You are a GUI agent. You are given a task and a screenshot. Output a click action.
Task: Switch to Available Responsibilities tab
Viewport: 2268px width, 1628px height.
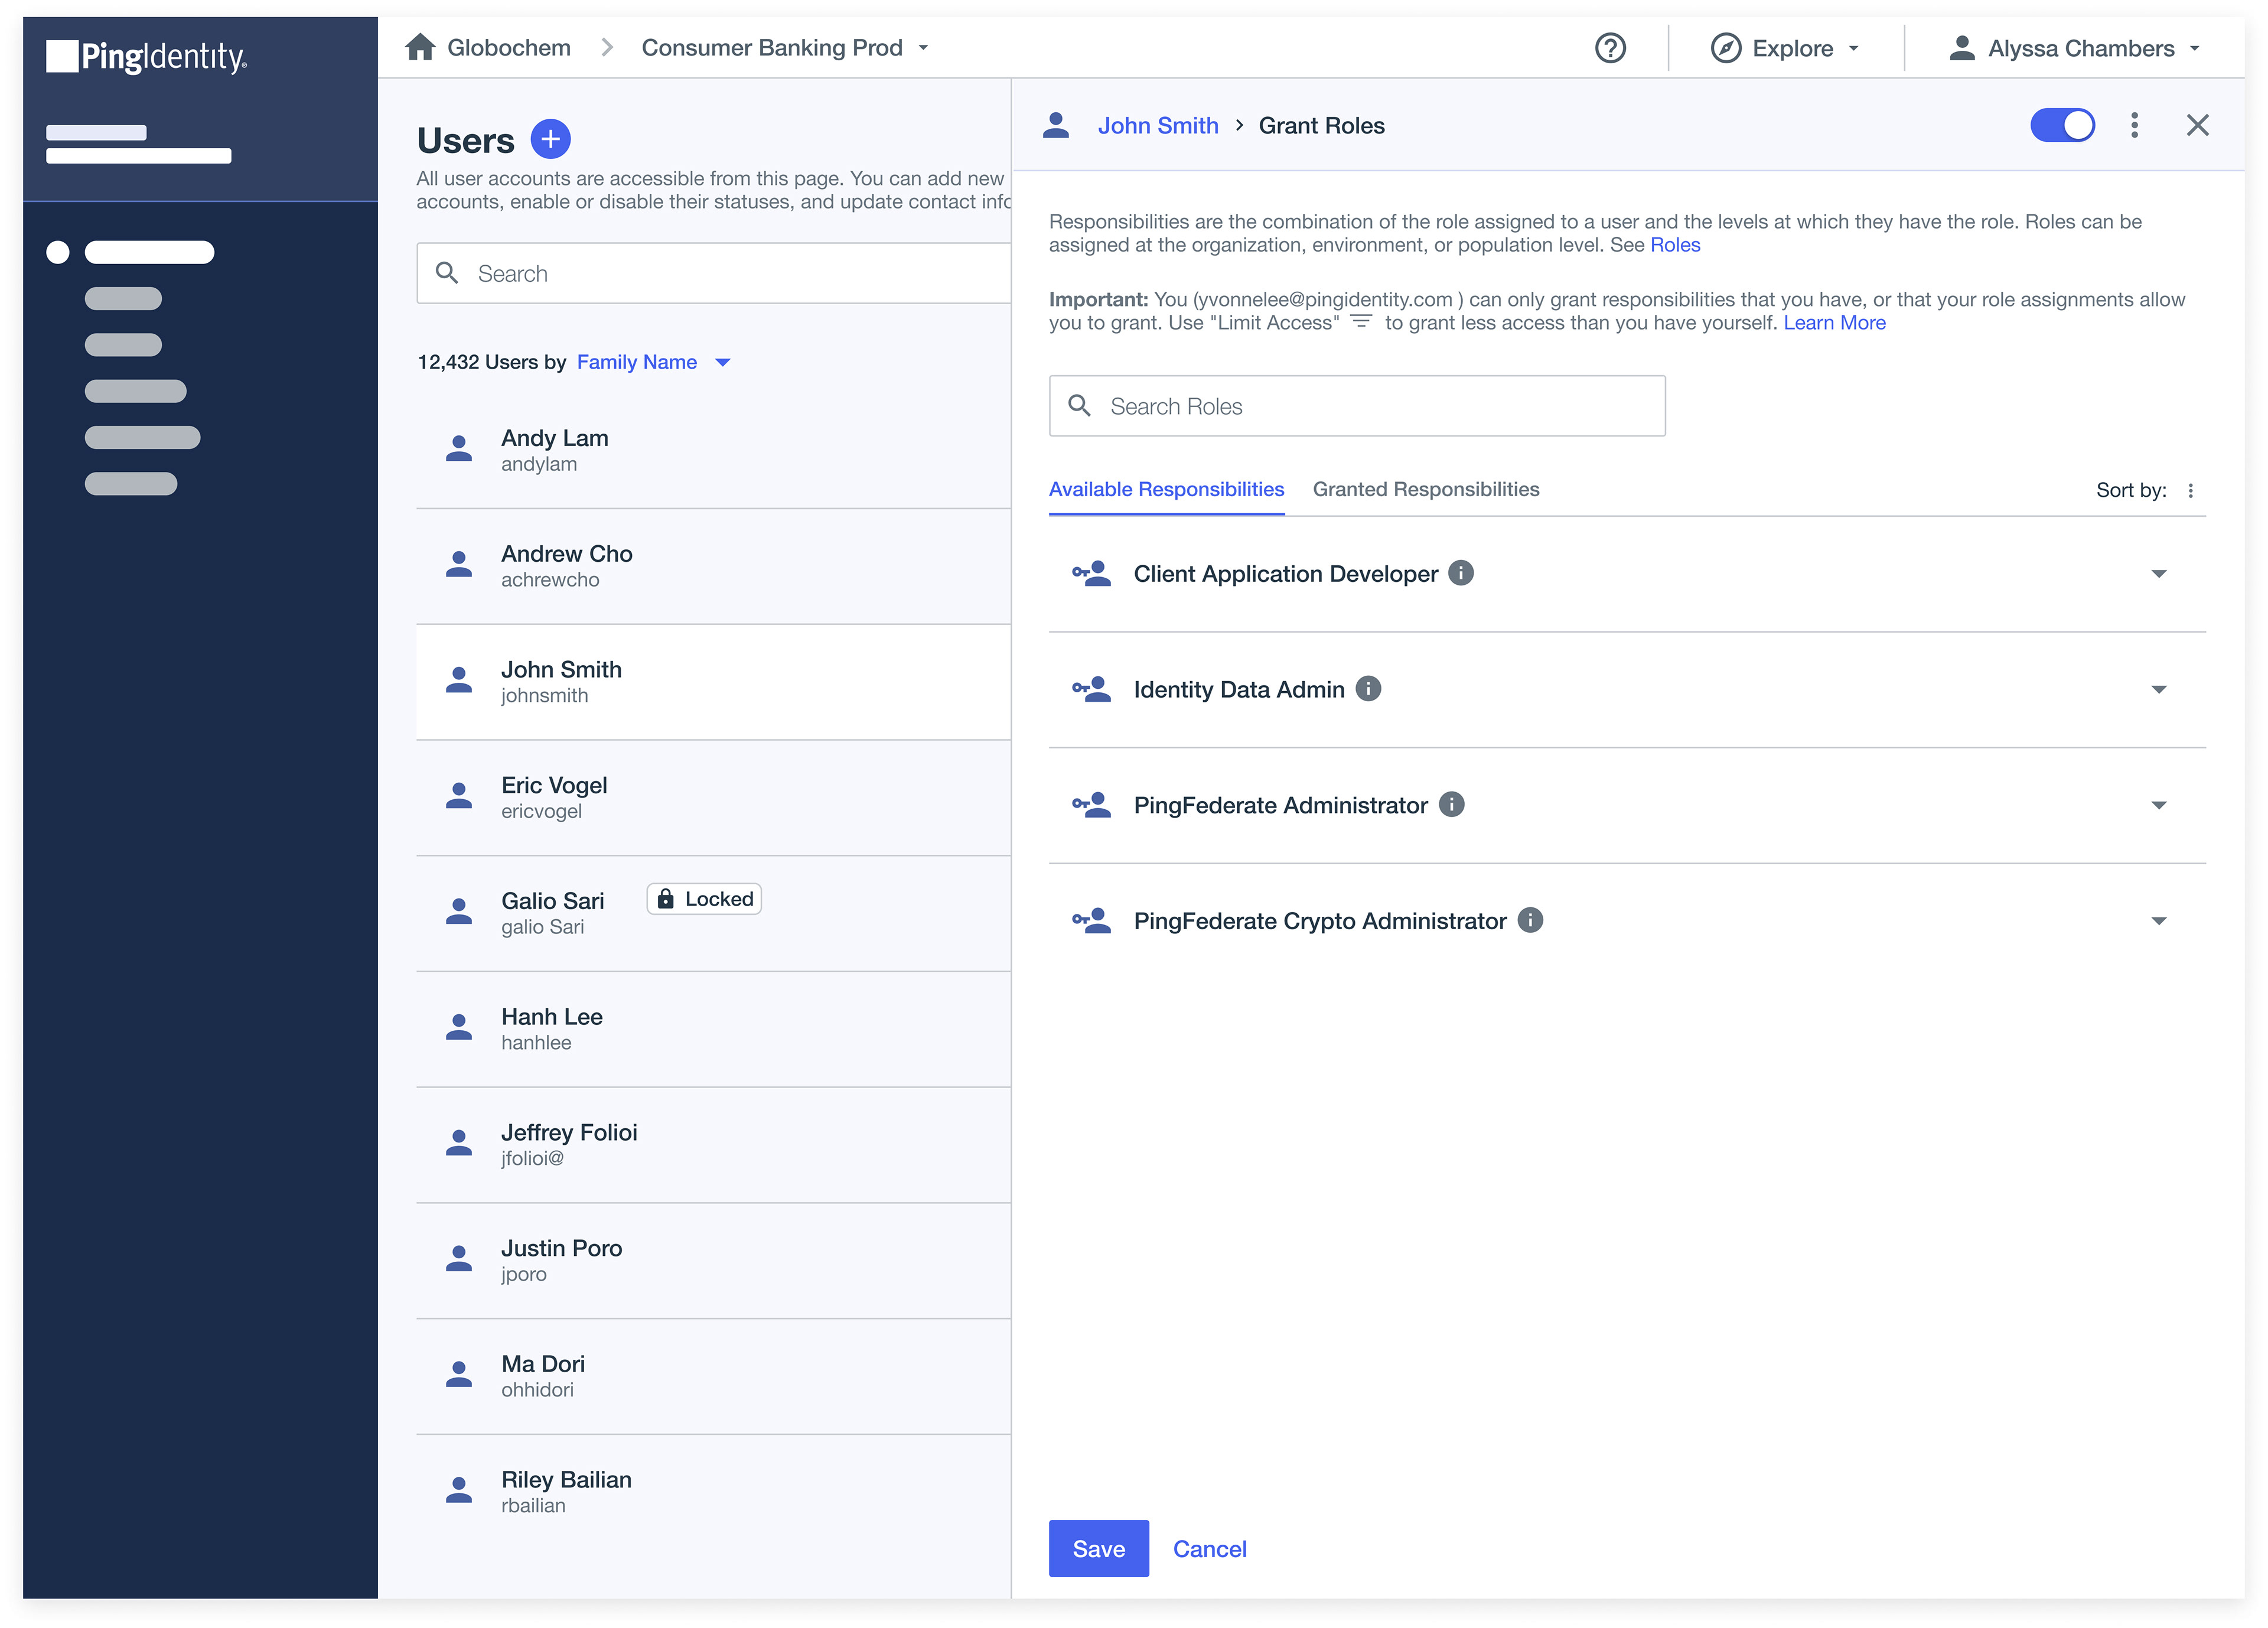point(1166,489)
